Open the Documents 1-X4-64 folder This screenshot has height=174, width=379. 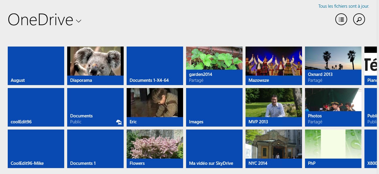tap(155, 66)
